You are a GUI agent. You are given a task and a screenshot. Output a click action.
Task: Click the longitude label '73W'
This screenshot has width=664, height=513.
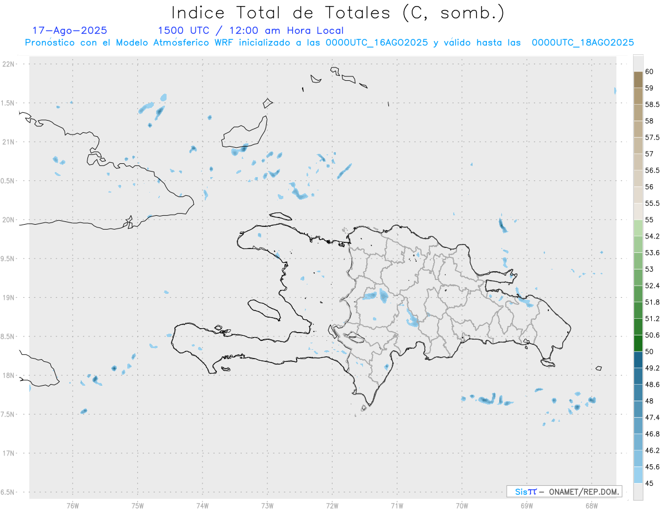pos(267,506)
